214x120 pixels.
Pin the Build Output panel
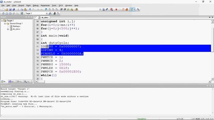210,86
